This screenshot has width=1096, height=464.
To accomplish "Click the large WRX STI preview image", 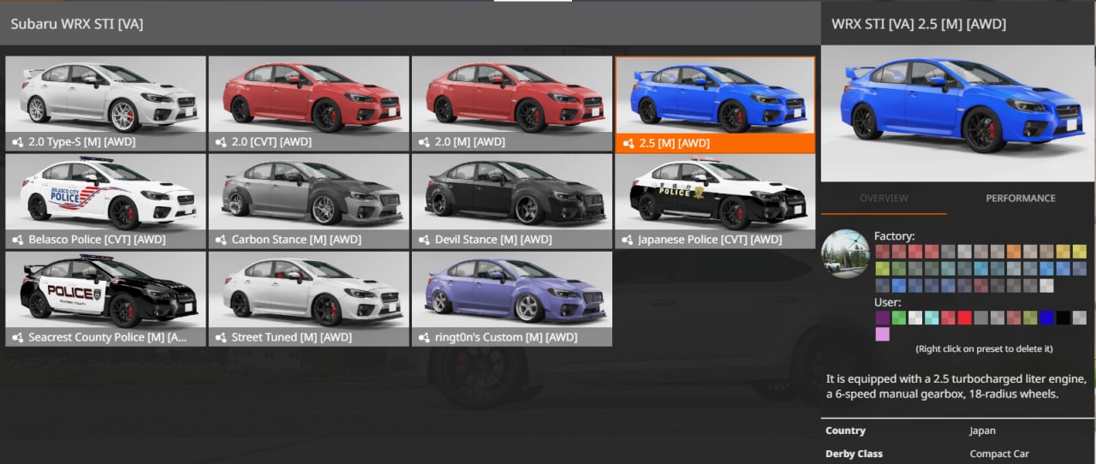I will (956, 113).
